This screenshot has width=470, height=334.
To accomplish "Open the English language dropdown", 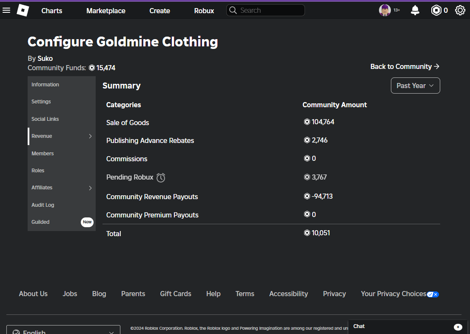I will (x=63, y=331).
